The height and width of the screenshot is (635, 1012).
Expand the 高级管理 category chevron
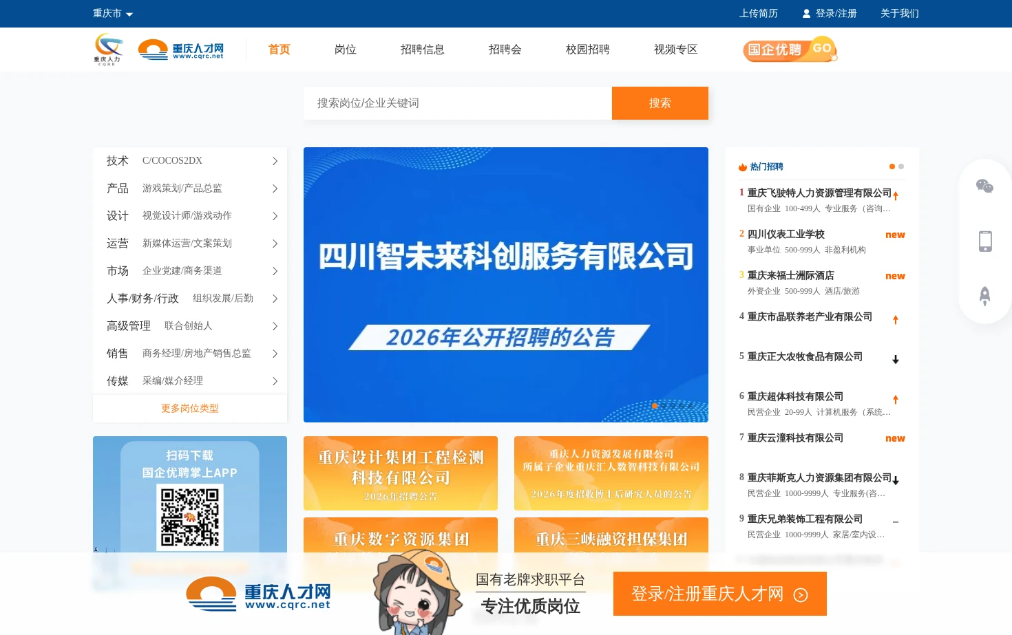pyautogui.click(x=275, y=326)
